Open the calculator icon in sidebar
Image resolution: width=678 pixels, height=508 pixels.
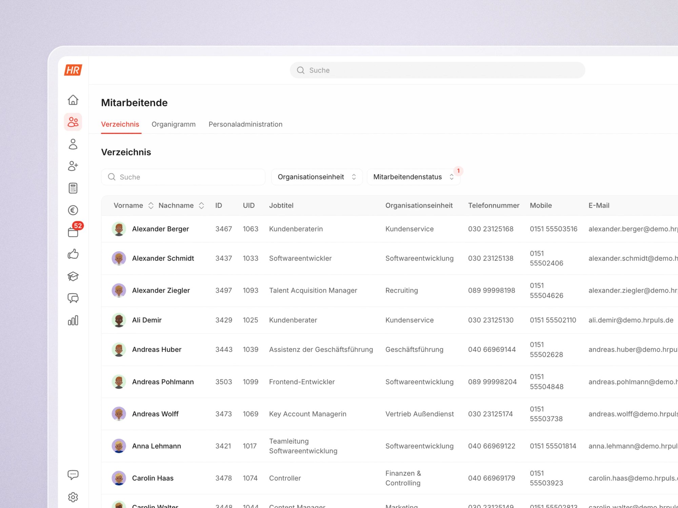coord(73,188)
